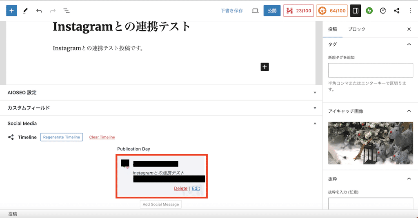Toggle the settings sidebar panel icon
The width and height of the screenshot is (418, 218).
(x=355, y=11)
